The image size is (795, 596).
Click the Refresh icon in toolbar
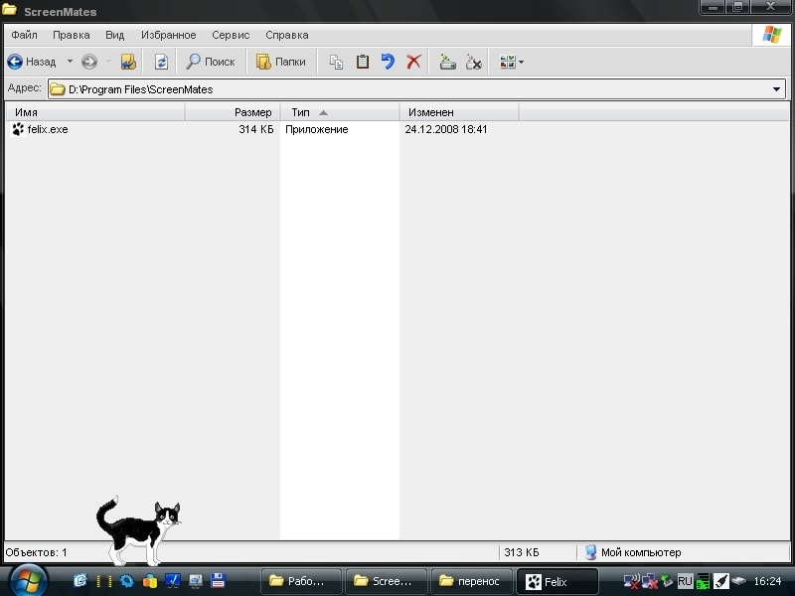tap(161, 62)
